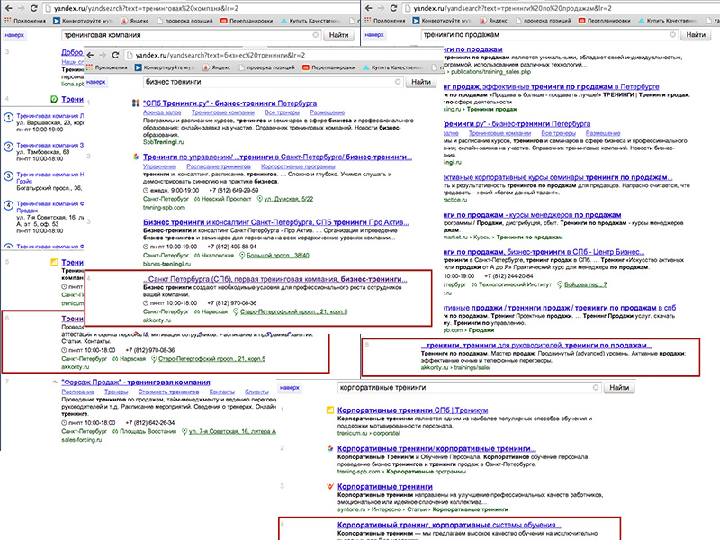
Task: Clear the бизнес тренинги search field
Action: point(398,82)
